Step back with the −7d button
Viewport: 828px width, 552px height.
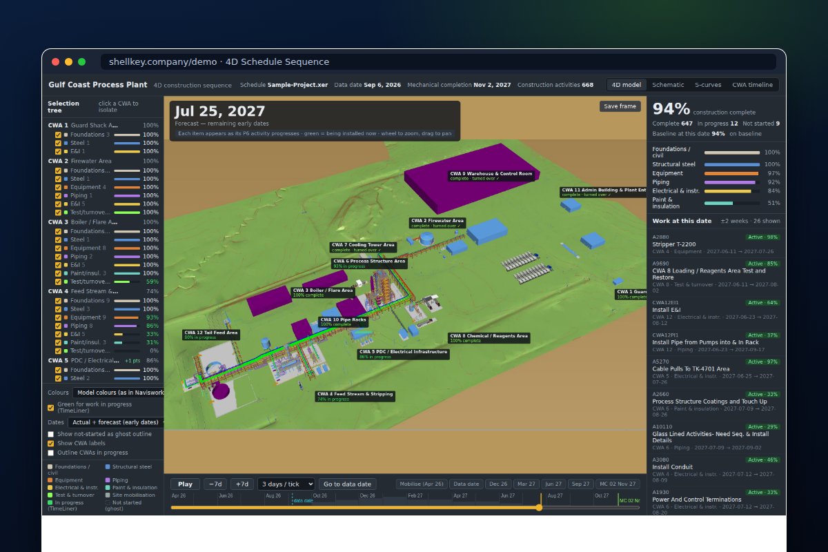[x=215, y=484]
